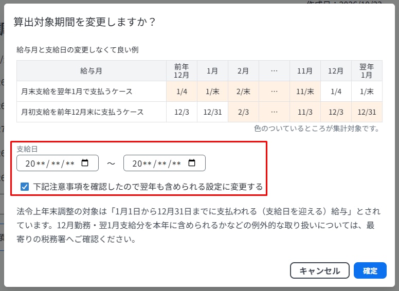The width and height of the screenshot is (399, 291).
Task: Click the 翌年1月 column header
Action: pyautogui.click(x=367, y=71)
